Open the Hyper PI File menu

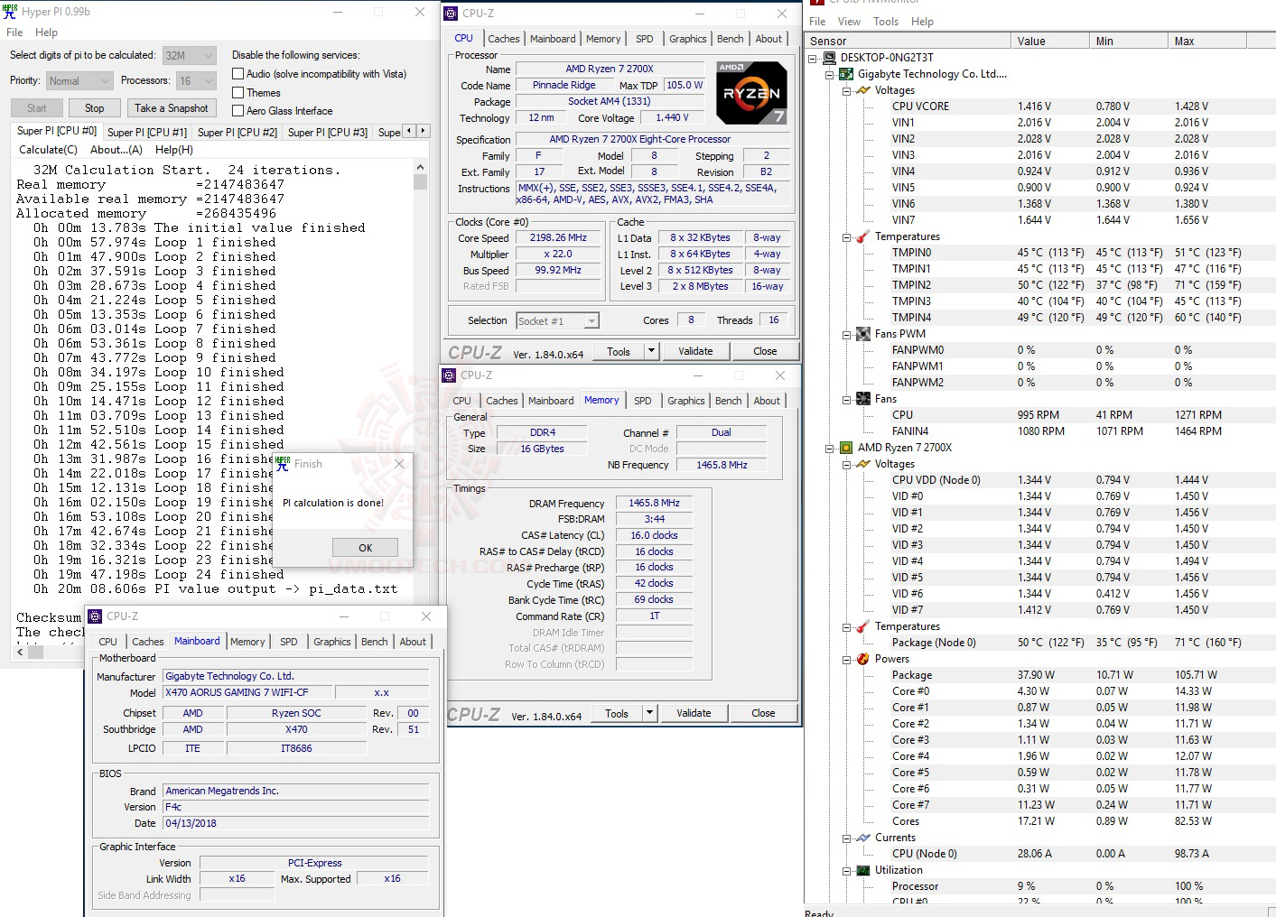(14, 32)
